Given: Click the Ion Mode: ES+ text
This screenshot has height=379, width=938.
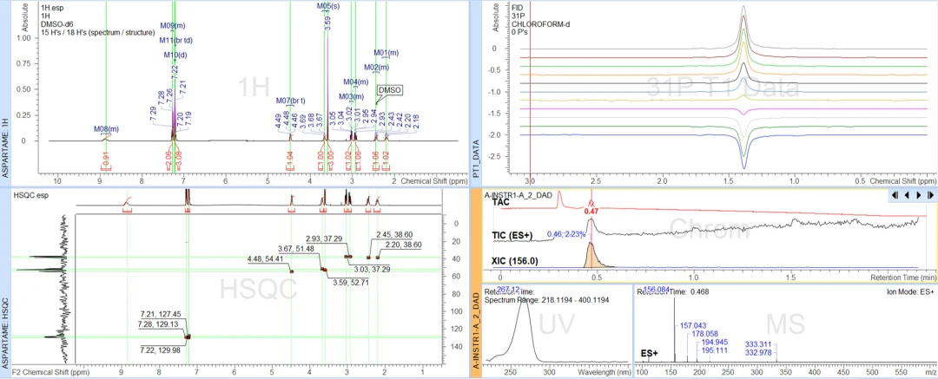Looking at the screenshot, I should 910,292.
